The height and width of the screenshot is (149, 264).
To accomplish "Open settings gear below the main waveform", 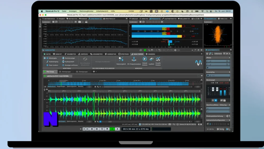I will tap(95, 122).
